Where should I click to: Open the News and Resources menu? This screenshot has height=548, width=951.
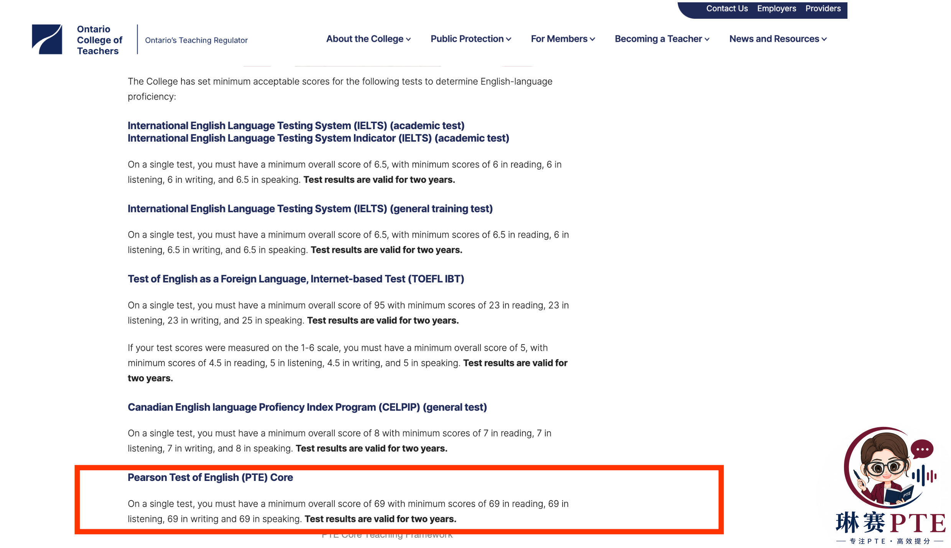[x=778, y=39]
